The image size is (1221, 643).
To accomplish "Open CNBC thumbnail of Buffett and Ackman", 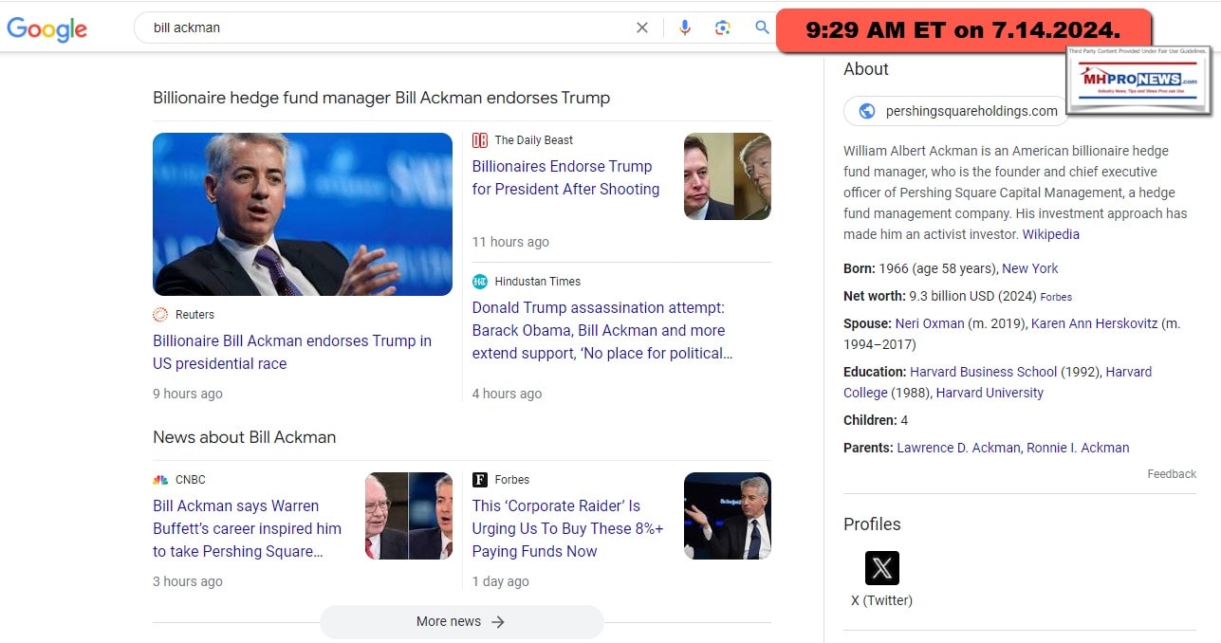I will (409, 516).
